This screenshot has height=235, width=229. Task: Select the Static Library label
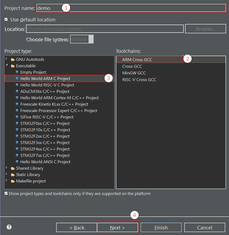[x=28, y=175]
